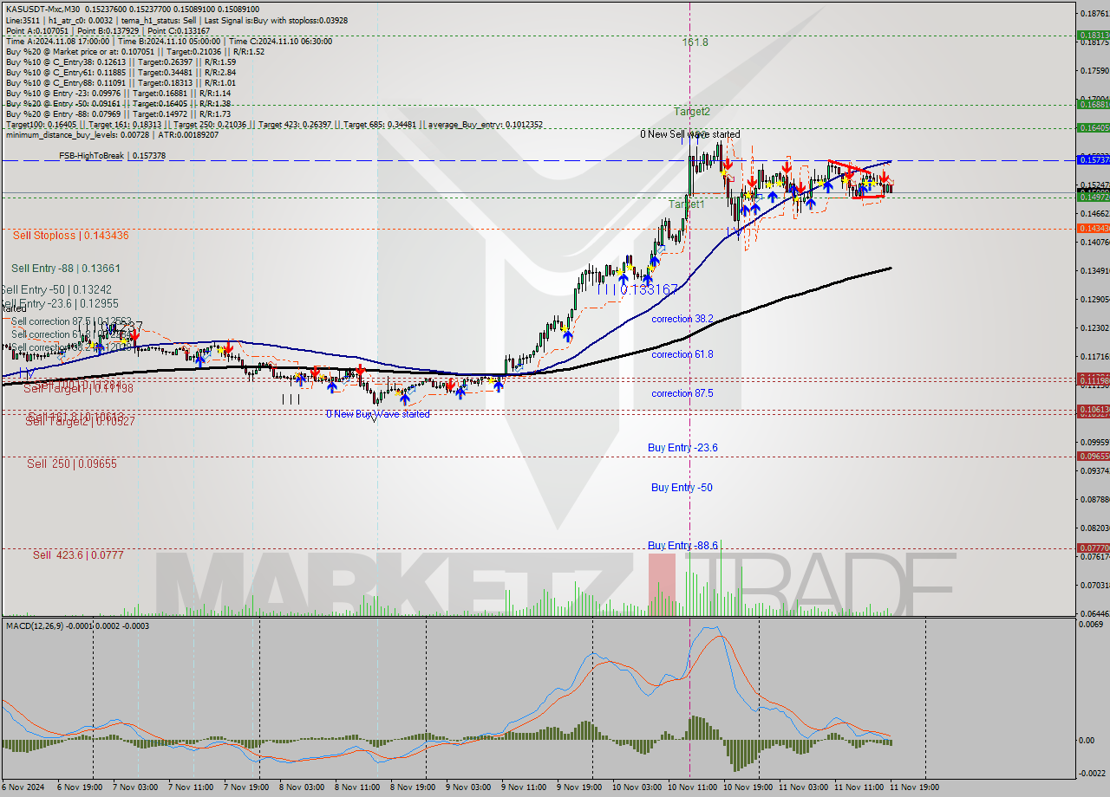Select the '7 Nov 03:00' time axis label
The width and height of the screenshot is (1110, 797).
coord(135,787)
